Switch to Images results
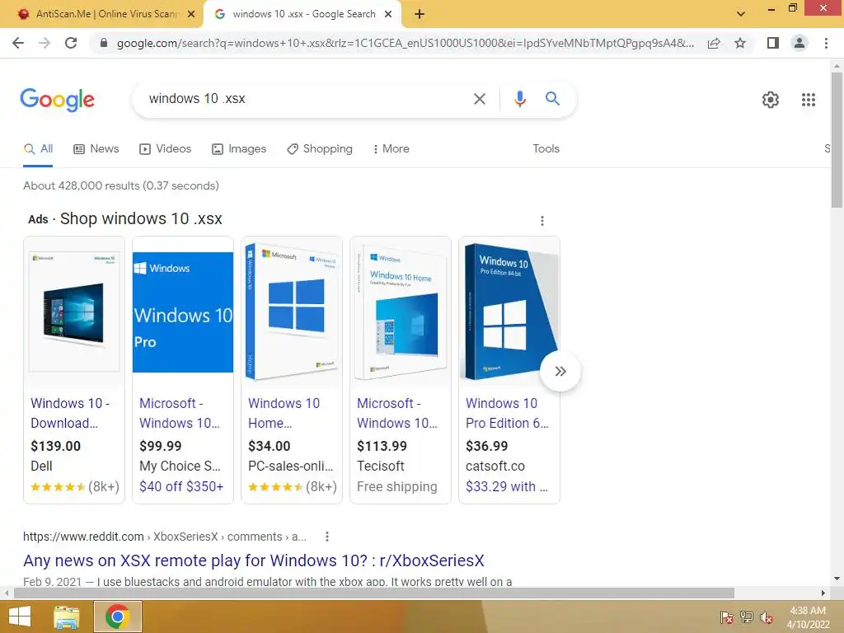The image size is (844, 633). (239, 149)
